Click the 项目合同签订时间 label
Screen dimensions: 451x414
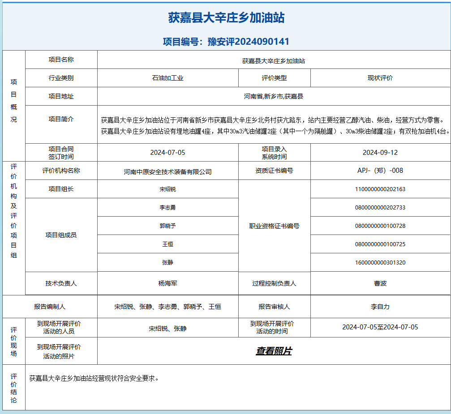coord(61,153)
